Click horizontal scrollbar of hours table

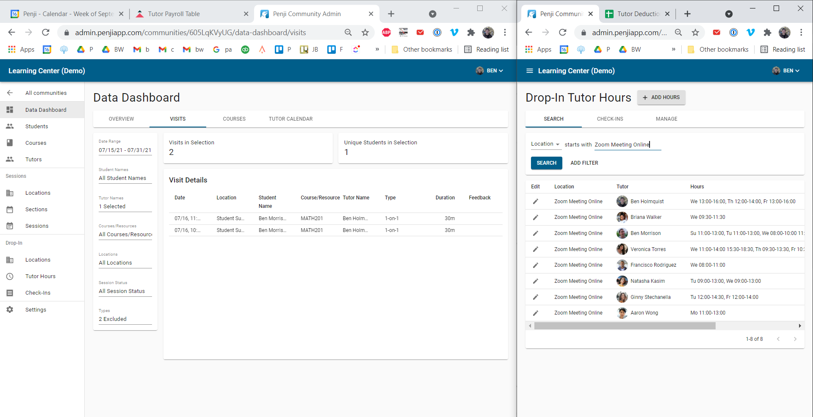tap(625, 326)
